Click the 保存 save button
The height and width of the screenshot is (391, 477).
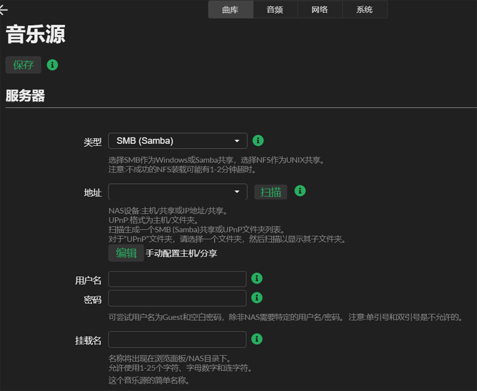coord(23,65)
